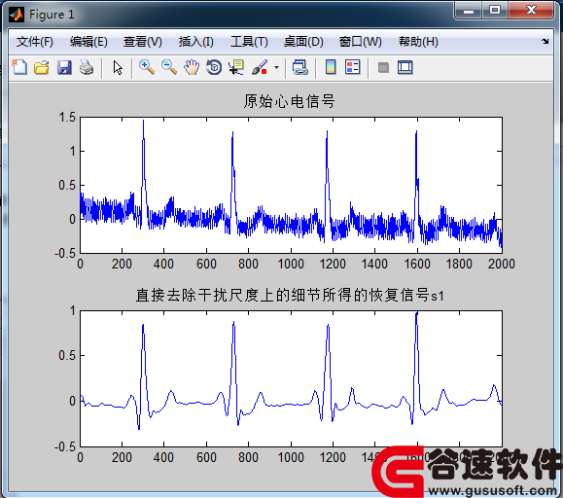
Task: Click Show Plot Tools and dock icon
Action: coord(405,67)
